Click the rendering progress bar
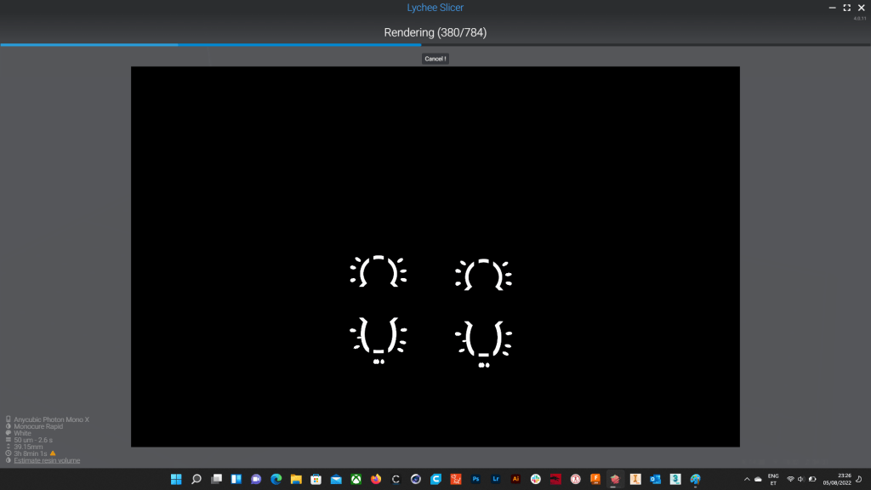This screenshot has width=871, height=490. [435, 44]
